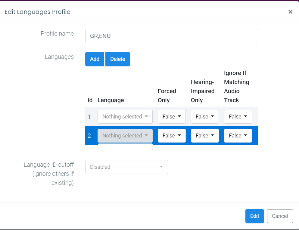Close the Edit Languages Profile dialog

pos(290,12)
